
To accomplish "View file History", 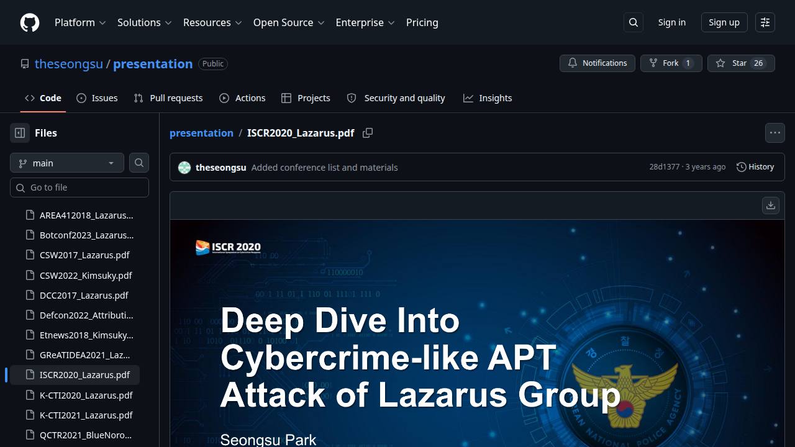I will 755,167.
